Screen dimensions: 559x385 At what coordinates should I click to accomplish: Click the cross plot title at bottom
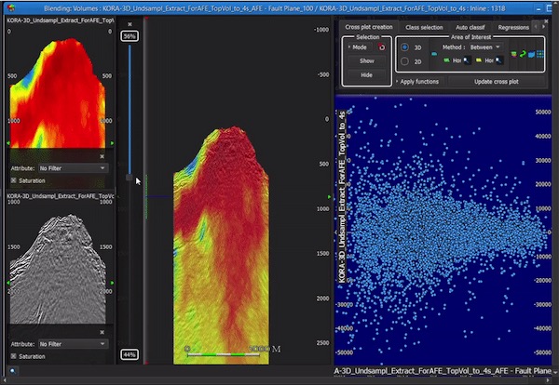[443, 371]
